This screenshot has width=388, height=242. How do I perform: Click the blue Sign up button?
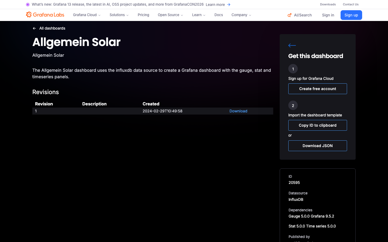point(351,15)
